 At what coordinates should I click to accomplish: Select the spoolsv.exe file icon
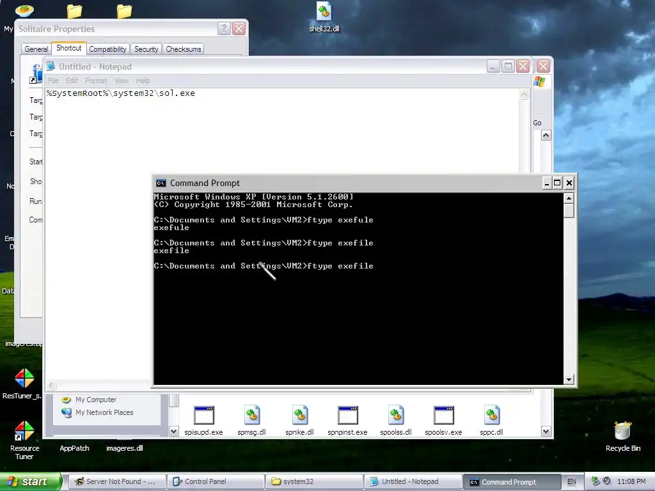[x=444, y=421]
